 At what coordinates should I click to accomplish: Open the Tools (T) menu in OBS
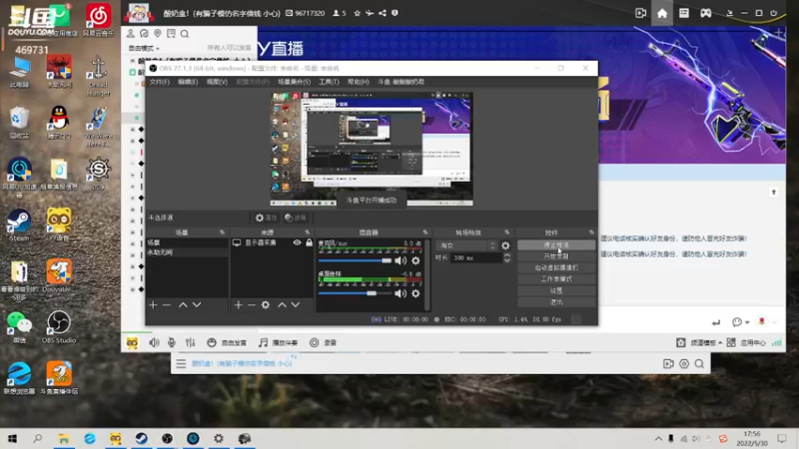[x=329, y=82]
